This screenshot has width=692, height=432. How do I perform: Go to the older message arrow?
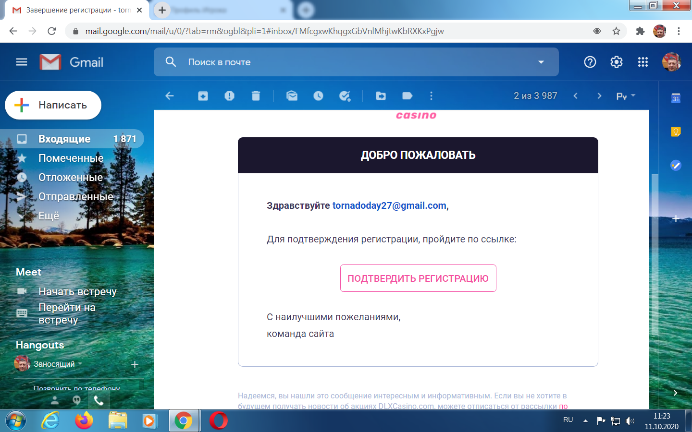point(599,96)
